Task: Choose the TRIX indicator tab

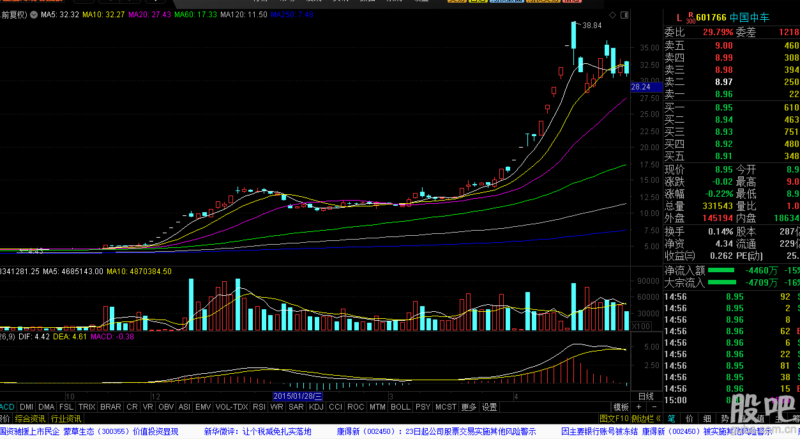Action: (x=87, y=406)
